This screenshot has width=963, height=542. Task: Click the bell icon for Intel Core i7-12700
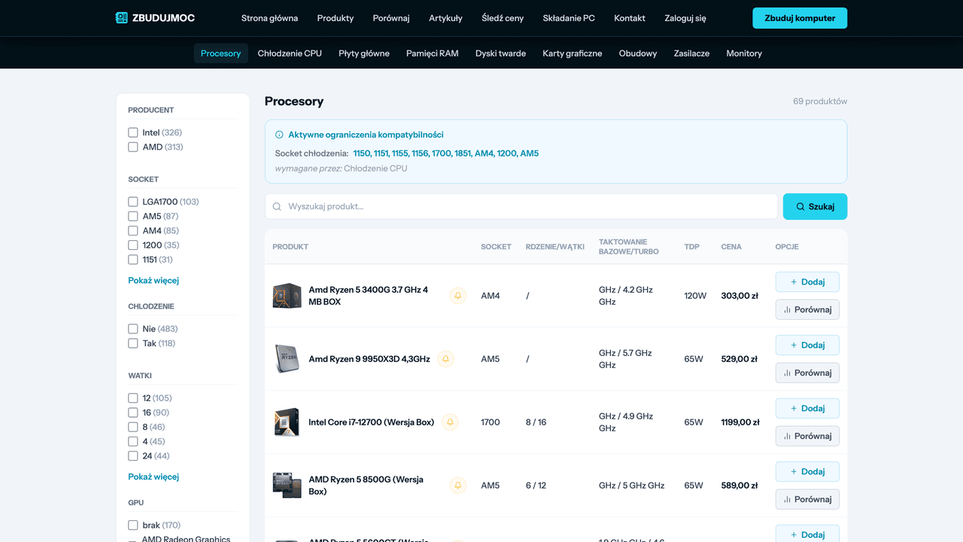tap(450, 422)
